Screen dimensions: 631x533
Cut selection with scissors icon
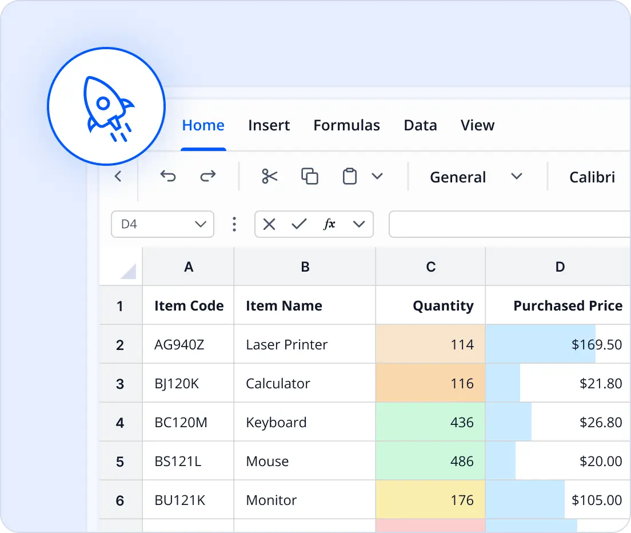coord(269,176)
